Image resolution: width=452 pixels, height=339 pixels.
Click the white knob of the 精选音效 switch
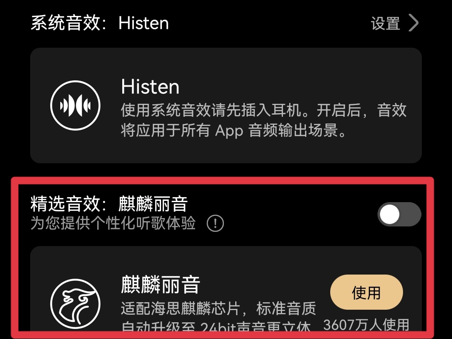coord(390,214)
